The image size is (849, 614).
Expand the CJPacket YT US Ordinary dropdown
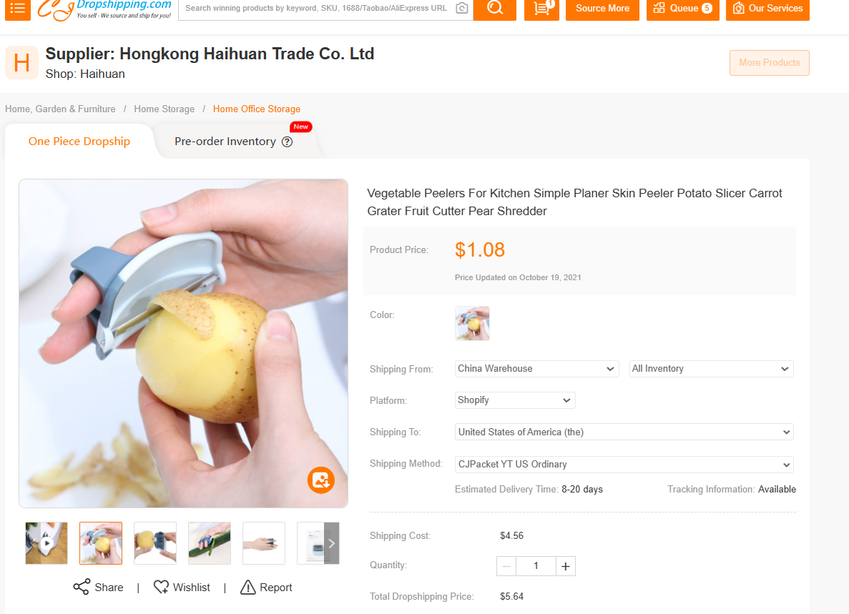624,464
